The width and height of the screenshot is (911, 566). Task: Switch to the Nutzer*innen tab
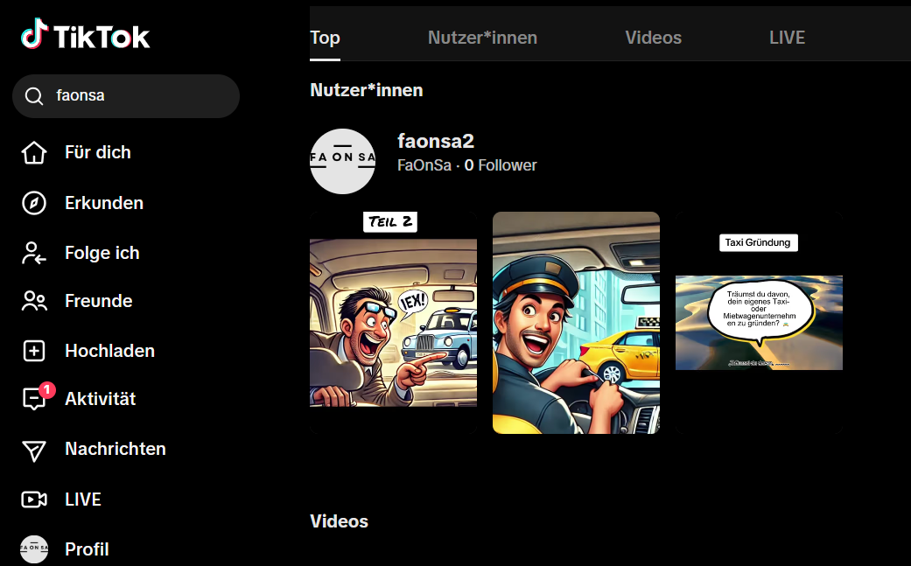click(482, 38)
